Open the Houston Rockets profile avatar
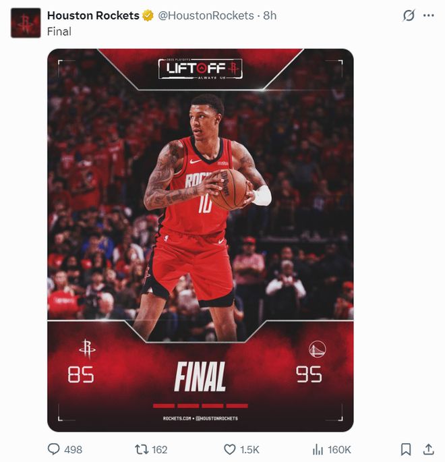 coord(26,23)
